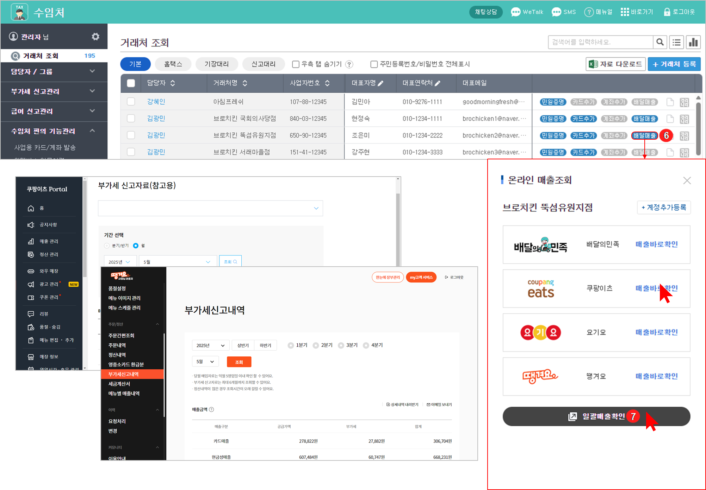This screenshot has width=706, height=490.
Task: Click 매출바로확인 link for 요기요
Action: (656, 332)
